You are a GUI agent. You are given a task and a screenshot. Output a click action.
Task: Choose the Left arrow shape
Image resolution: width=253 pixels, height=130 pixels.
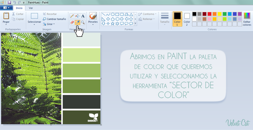point(126,19)
